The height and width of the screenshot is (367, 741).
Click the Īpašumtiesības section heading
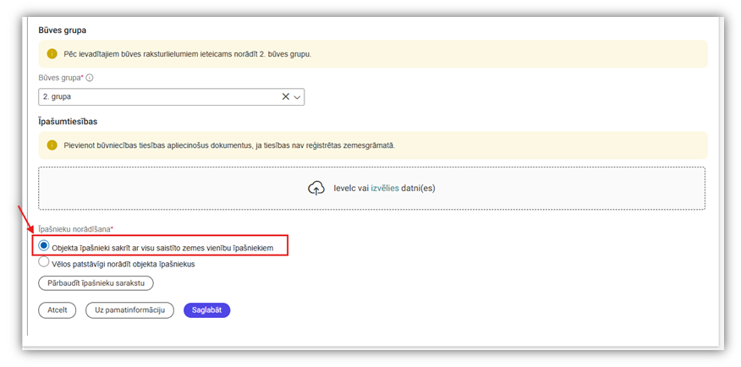click(x=68, y=122)
